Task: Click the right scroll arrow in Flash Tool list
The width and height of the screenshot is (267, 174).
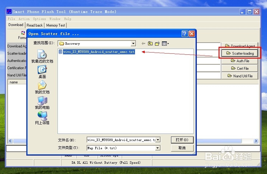Action: [x=256, y=141]
